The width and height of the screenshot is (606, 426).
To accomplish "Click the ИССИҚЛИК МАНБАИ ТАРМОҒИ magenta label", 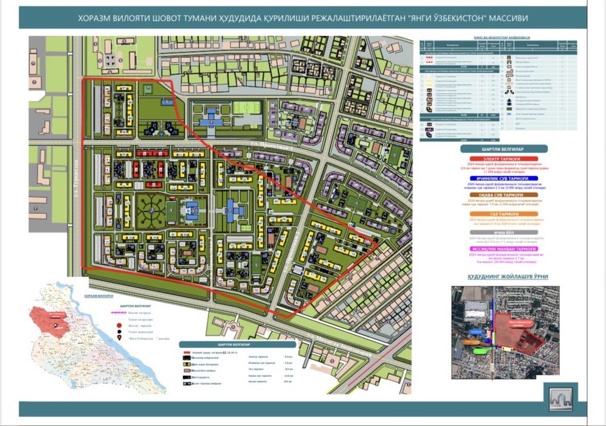I will [504, 249].
